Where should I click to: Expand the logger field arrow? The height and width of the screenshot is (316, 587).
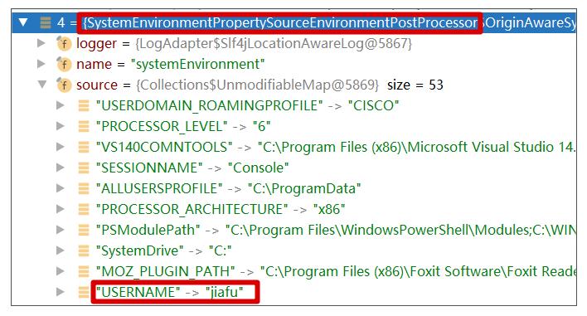(41, 43)
